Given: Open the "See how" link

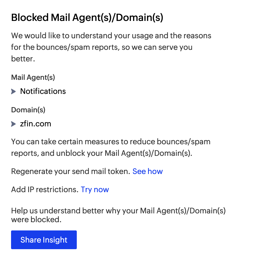Looking at the screenshot, I should pos(147,172).
